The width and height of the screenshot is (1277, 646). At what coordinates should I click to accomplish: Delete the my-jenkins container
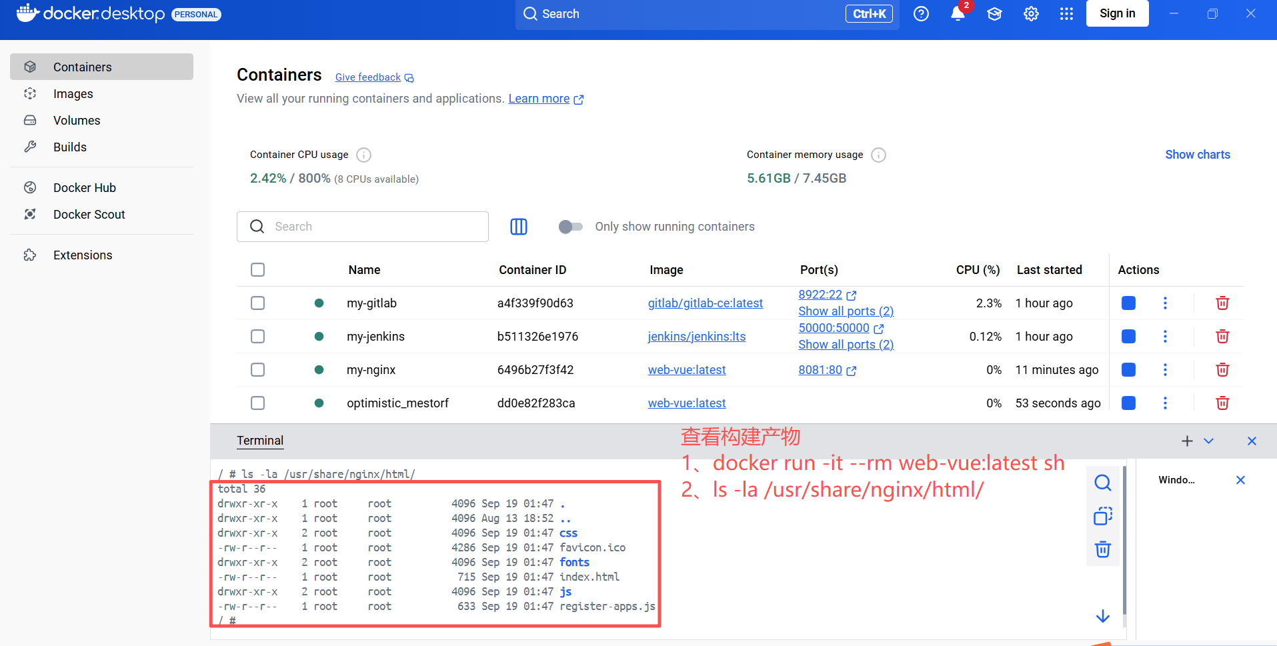(x=1222, y=336)
